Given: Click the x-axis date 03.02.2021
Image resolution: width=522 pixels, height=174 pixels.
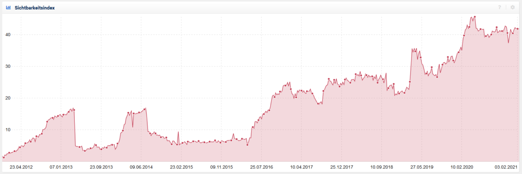Looking at the screenshot, I should (x=507, y=167).
